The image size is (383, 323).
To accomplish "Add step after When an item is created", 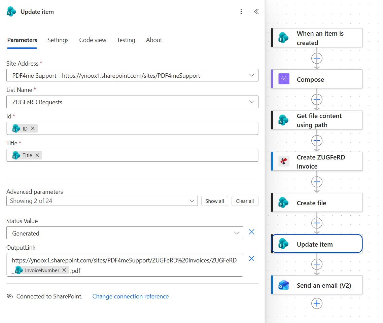I will tap(317, 58).
